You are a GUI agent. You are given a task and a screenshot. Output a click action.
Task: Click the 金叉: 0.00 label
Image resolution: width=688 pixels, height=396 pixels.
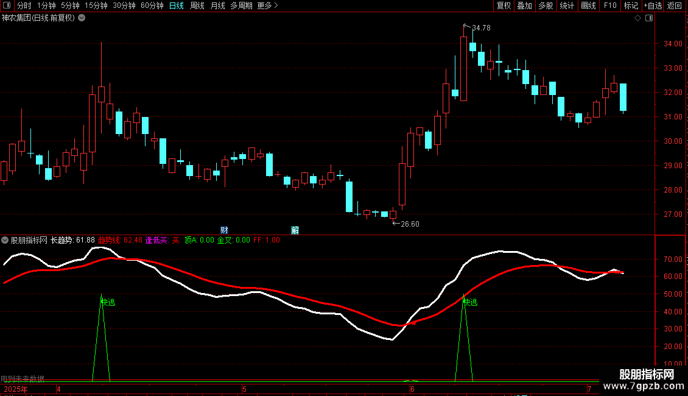pos(233,240)
